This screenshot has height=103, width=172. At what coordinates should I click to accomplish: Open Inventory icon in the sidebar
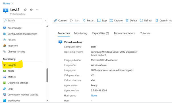pos(5,46)
